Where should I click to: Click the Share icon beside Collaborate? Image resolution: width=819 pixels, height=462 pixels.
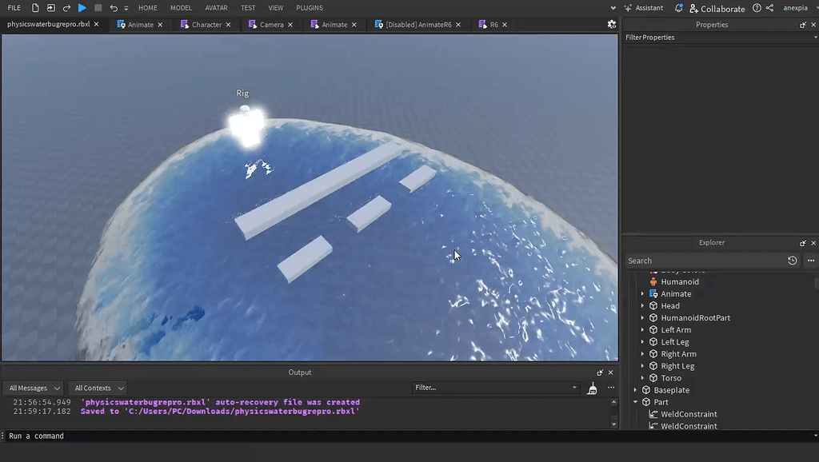point(769,8)
